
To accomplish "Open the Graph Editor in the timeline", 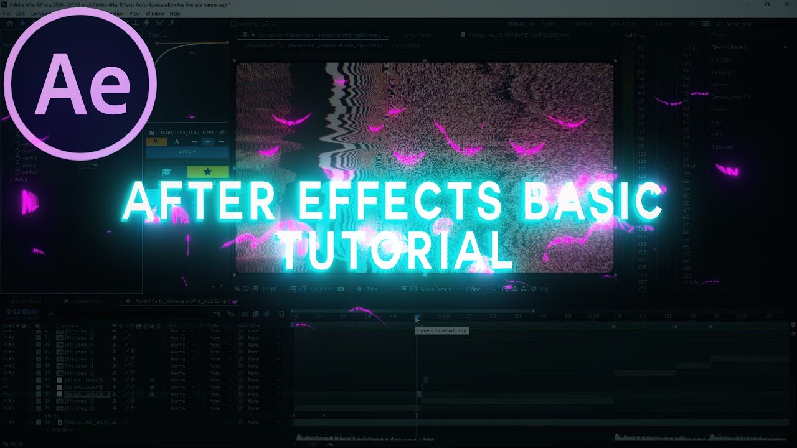I will (280, 314).
